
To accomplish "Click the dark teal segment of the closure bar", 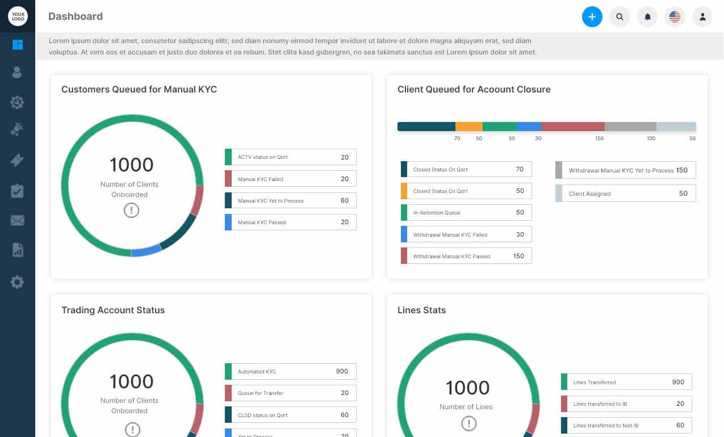I will (426, 127).
